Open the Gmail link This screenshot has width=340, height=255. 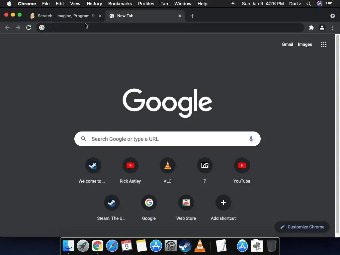(287, 44)
